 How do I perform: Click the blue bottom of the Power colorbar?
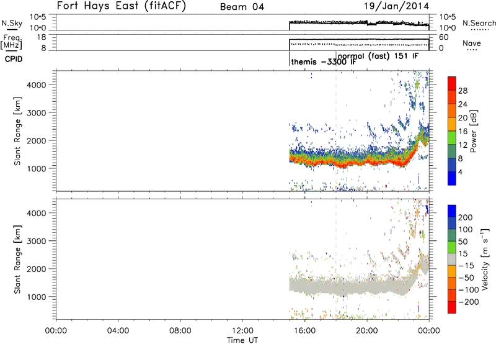(x=452, y=178)
